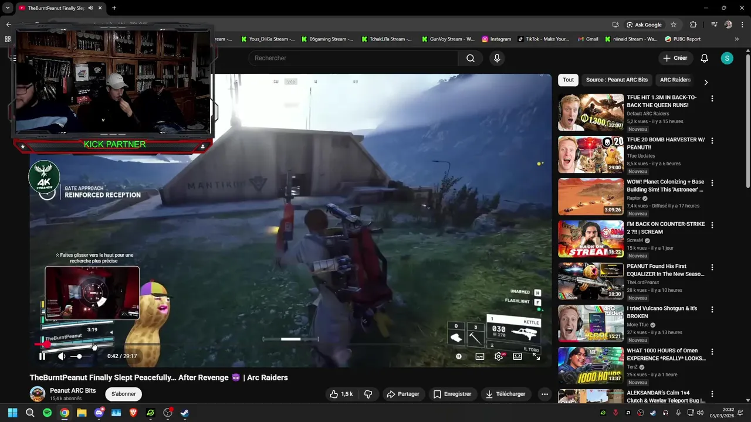Screen dimensions: 751x422
Task: Open a new Chrome tab
Action: (114, 8)
